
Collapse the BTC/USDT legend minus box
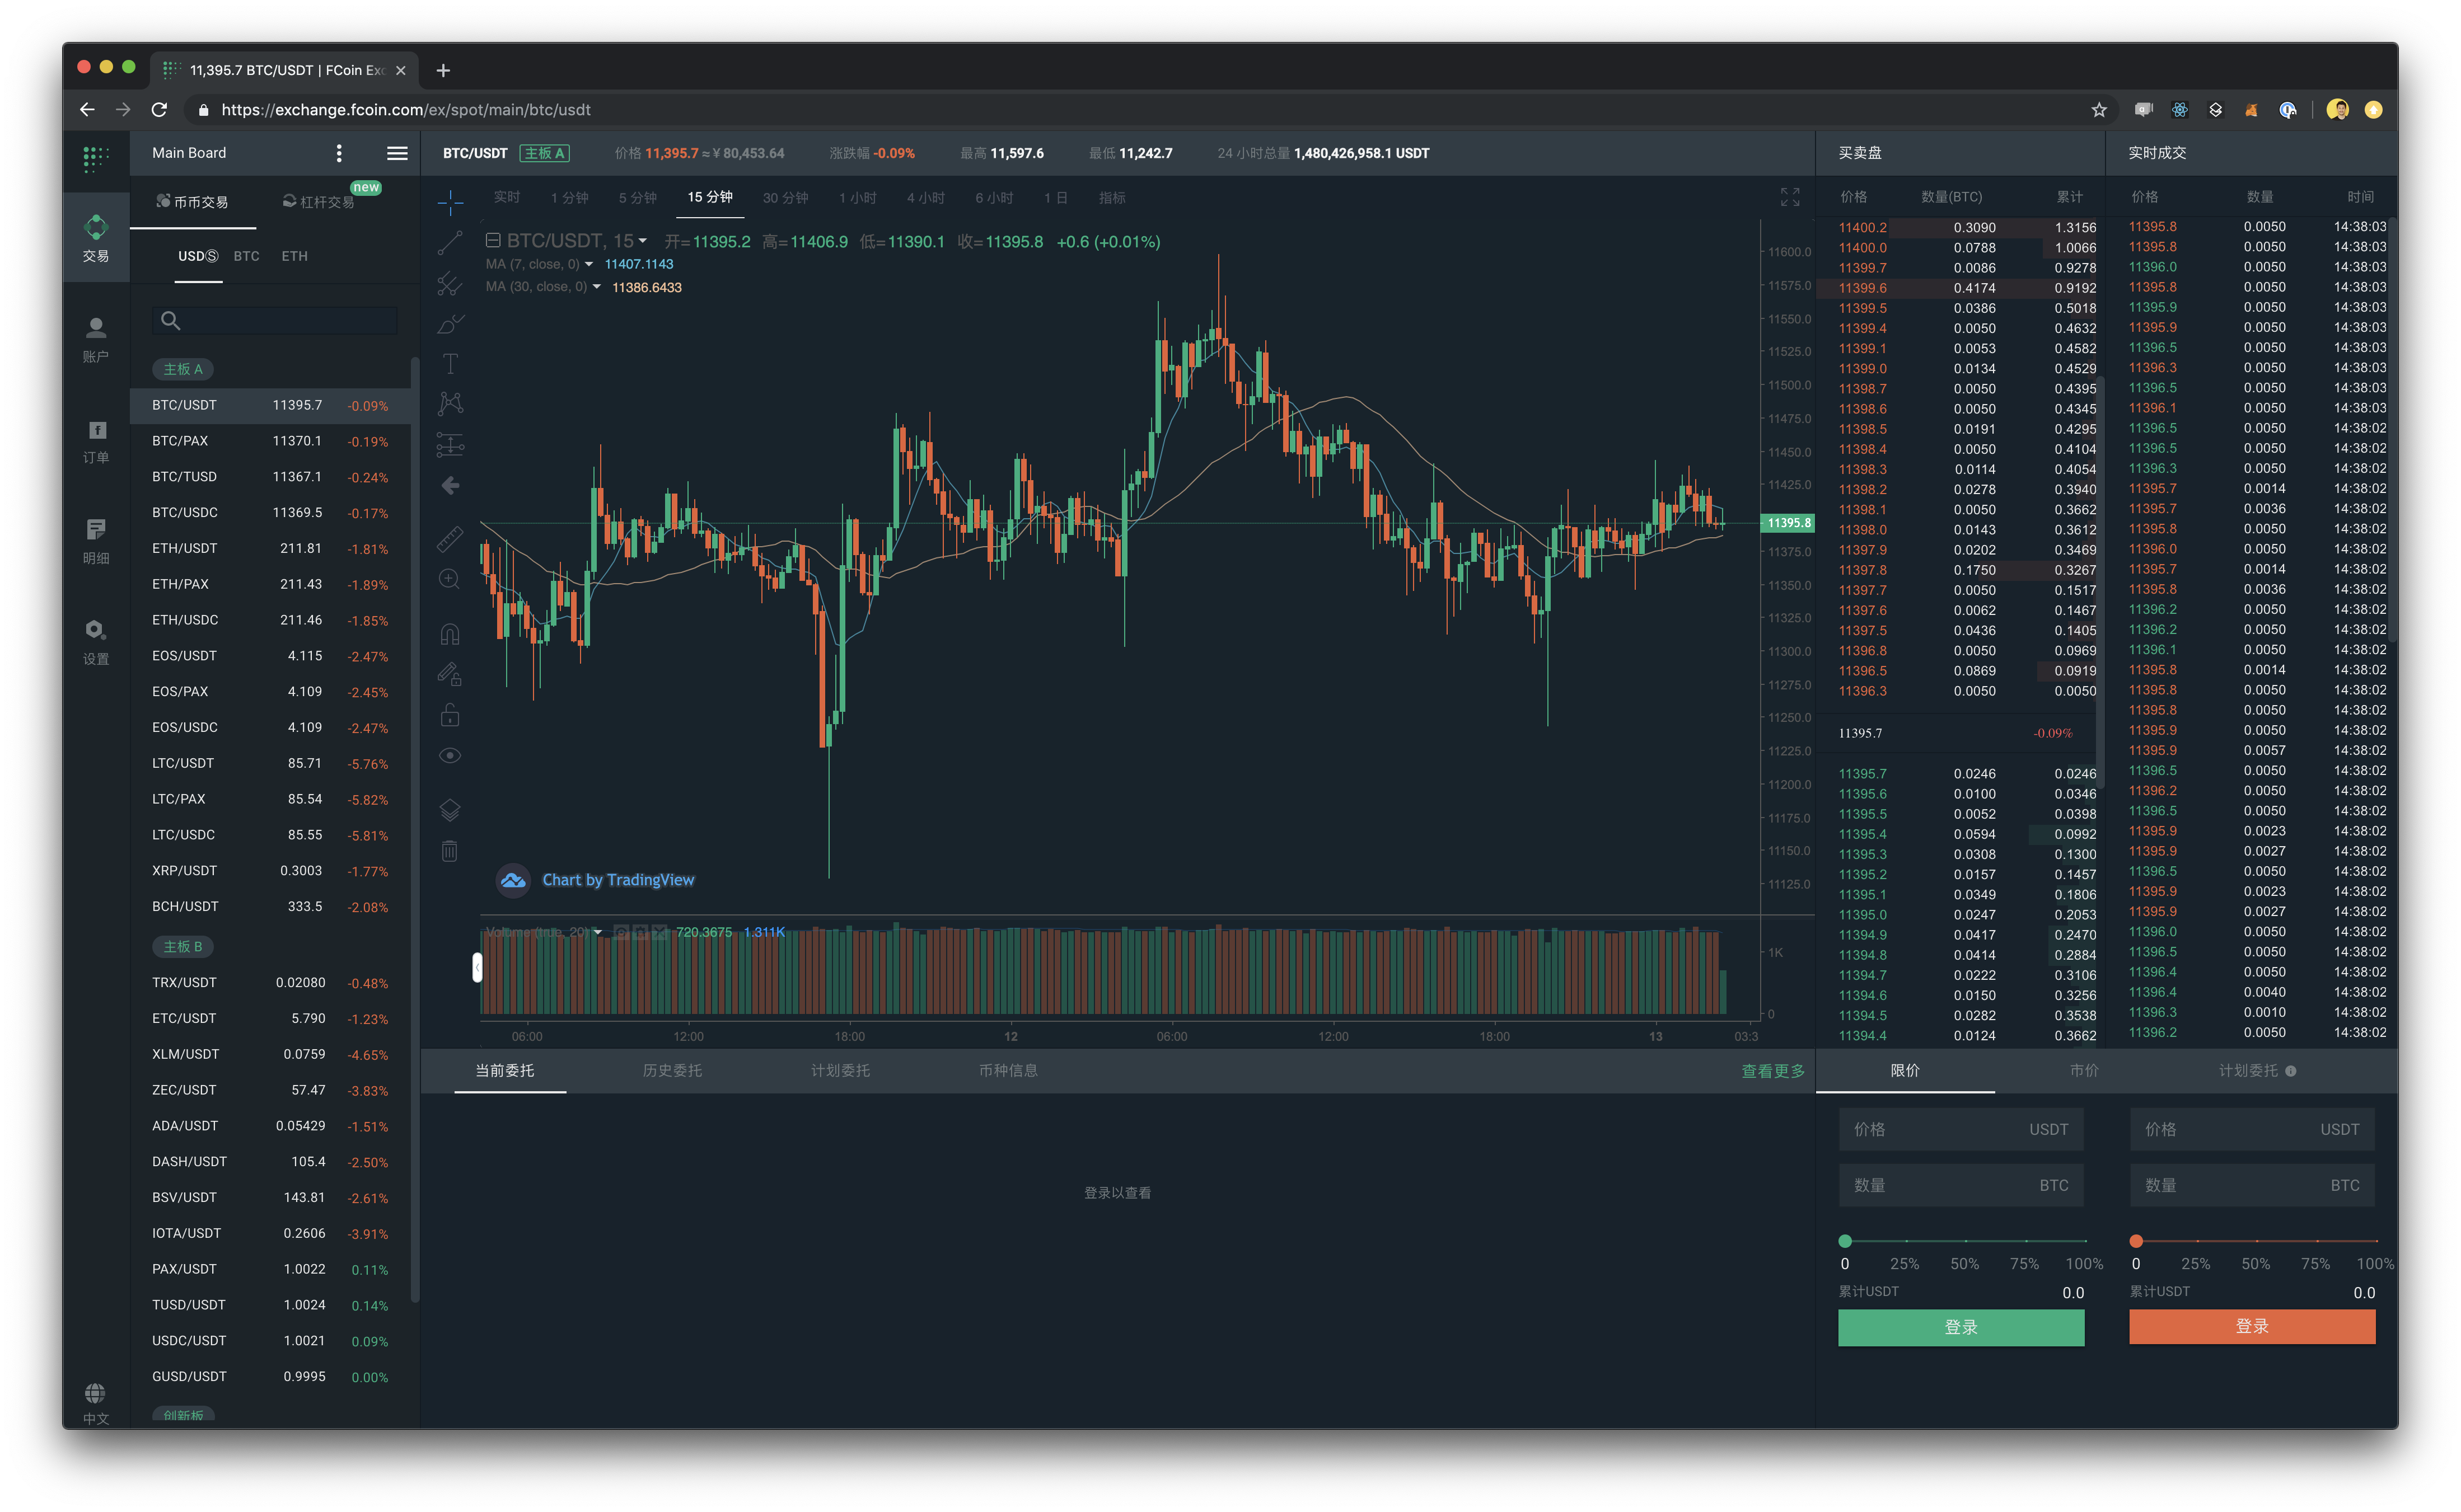click(x=493, y=240)
